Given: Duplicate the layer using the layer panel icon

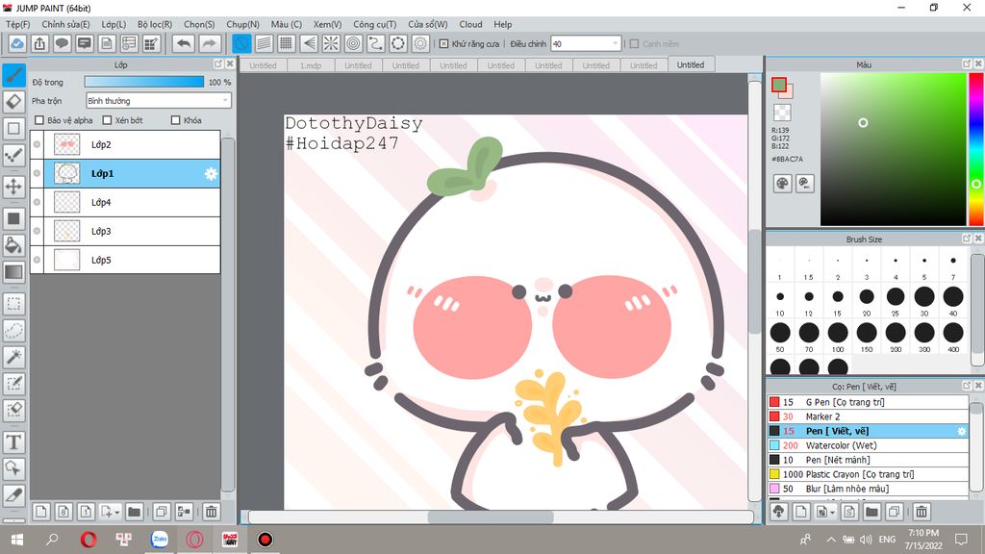Looking at the screenshot, I should point(162,512).
